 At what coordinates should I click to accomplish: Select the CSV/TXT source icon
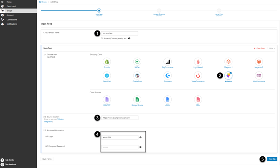tap(107, 99)
